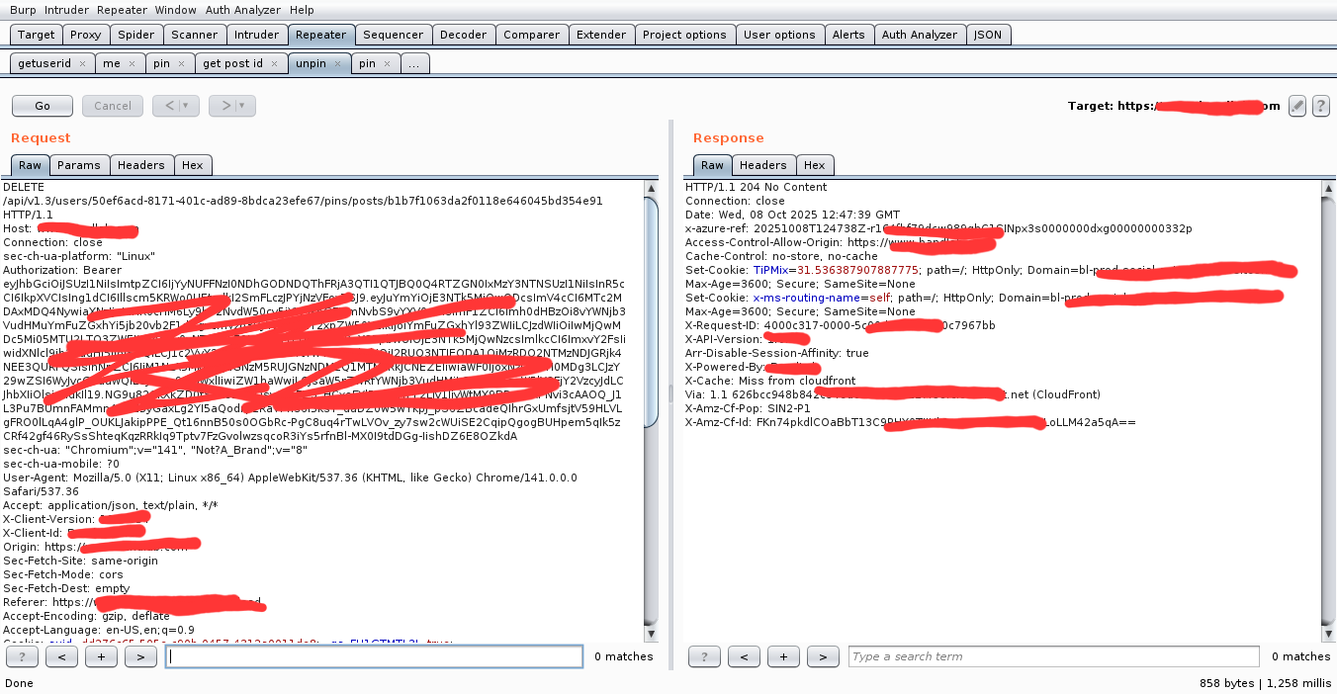1337x694 pixels.
Task: Open Repeater help via question mark icon
Action: tap(1320, 106)
